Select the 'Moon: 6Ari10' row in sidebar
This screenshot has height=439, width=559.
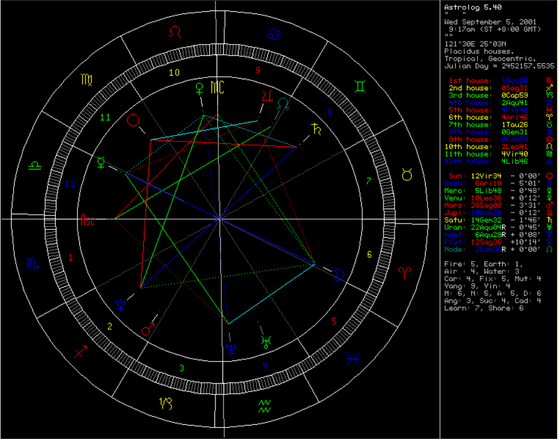(x=499, y=184)
